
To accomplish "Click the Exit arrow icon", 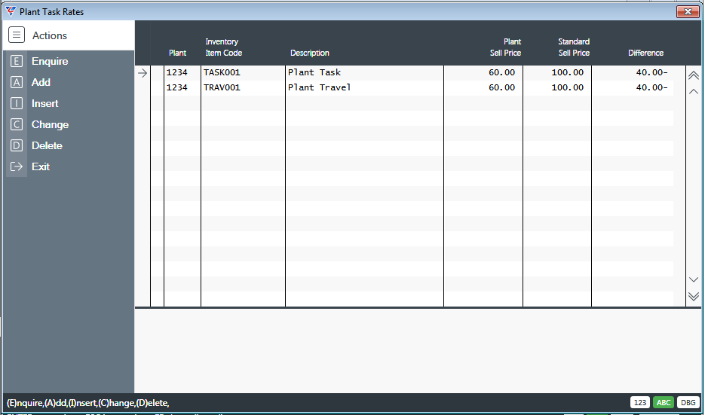I will pyautogui.click(x=16, y=166).
